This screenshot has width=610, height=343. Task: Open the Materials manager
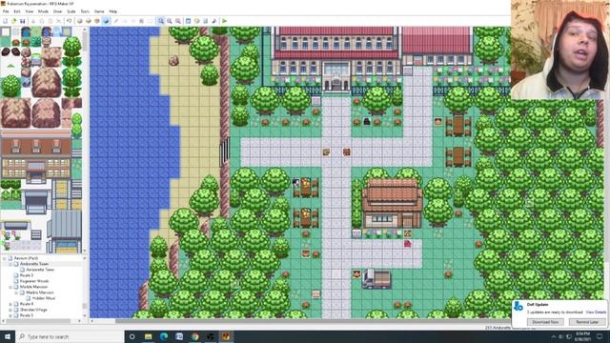coord(197,21)
